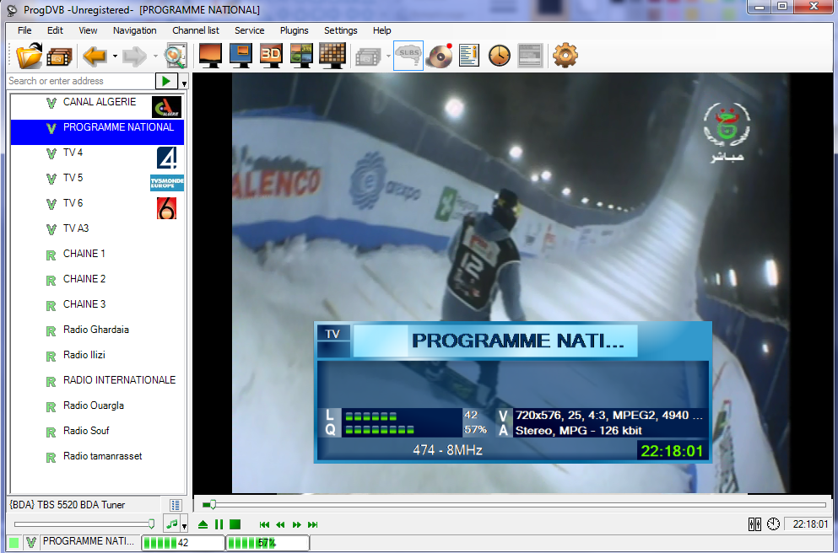
Task: Pause the live playback
Action: 219,524
